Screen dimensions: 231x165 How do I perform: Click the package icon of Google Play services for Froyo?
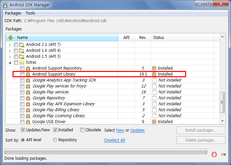(x=28, y=86)
